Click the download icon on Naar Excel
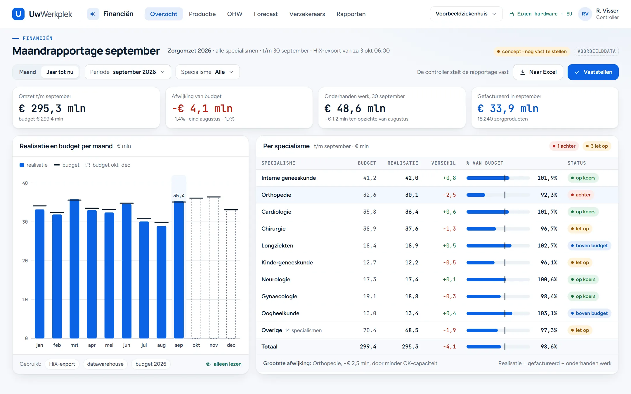This screenshot has height=394, width=631. (523, 72)
